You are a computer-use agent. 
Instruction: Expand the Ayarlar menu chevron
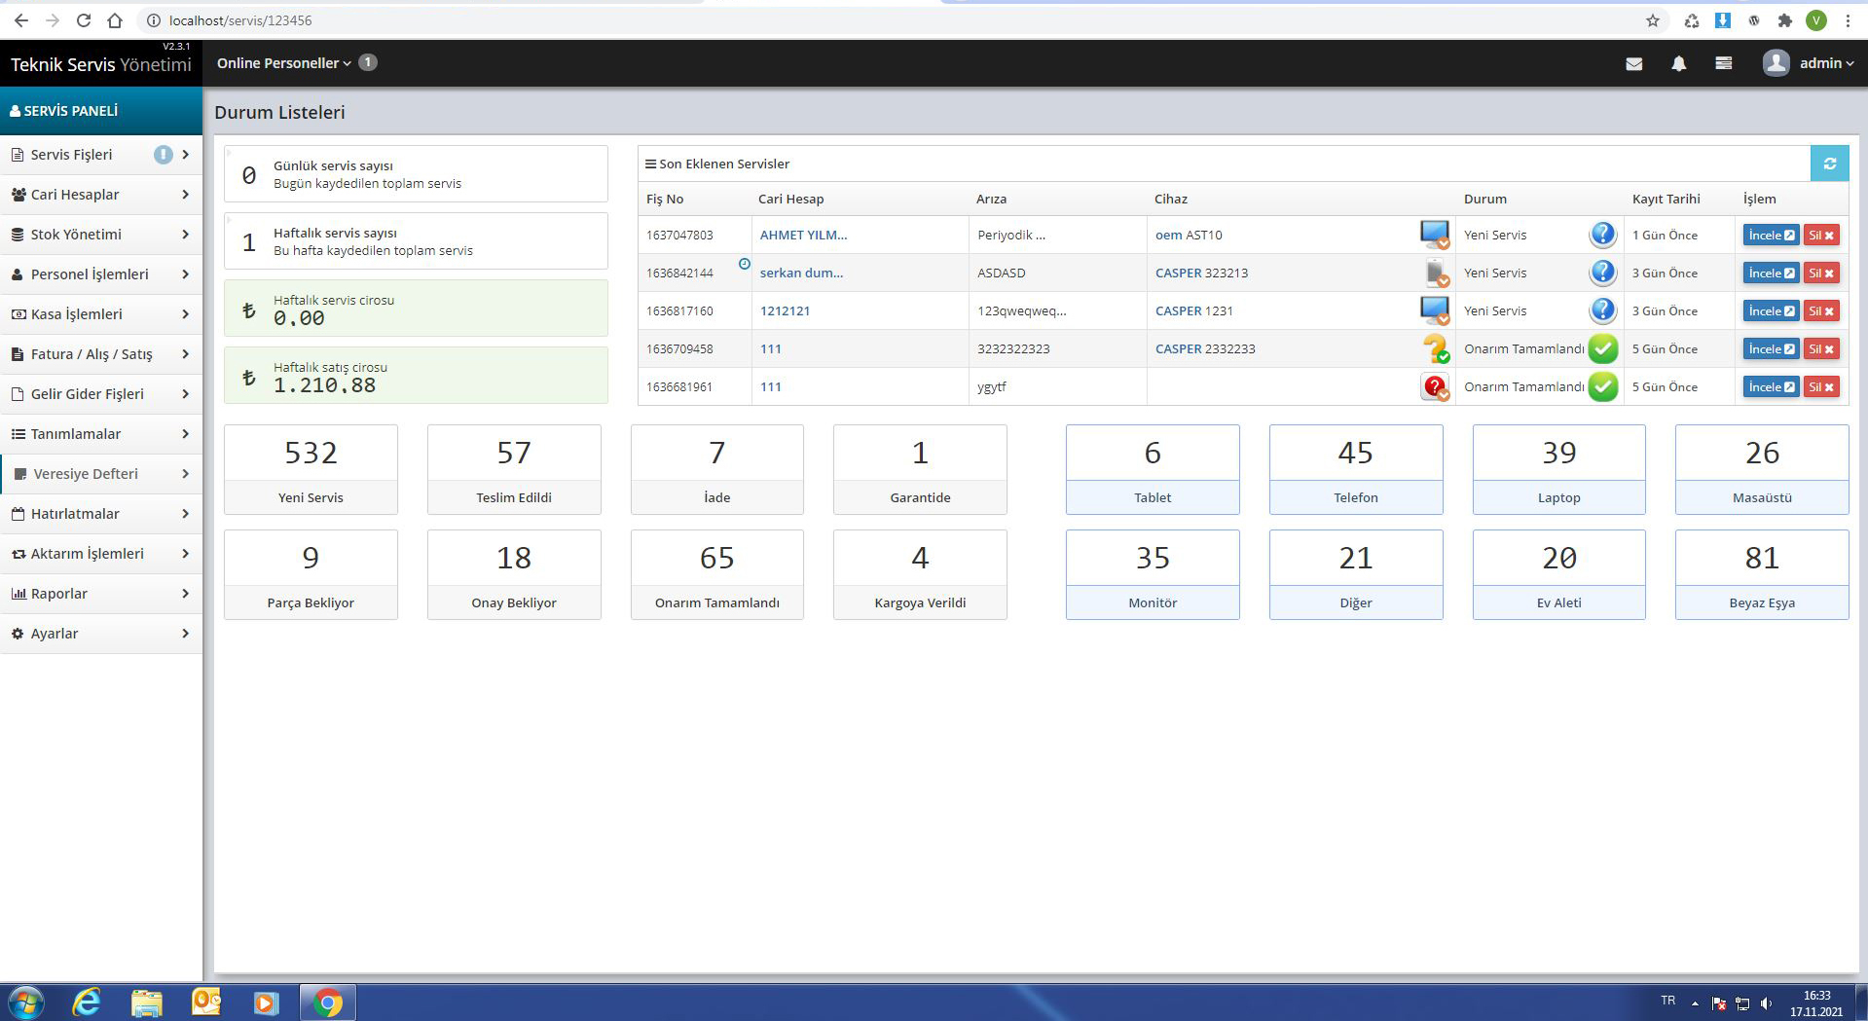point(185,634)
